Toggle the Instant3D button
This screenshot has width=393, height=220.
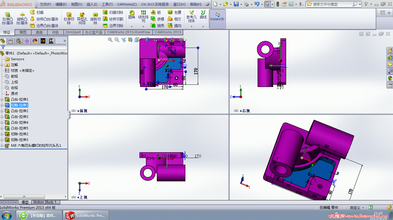217,19
